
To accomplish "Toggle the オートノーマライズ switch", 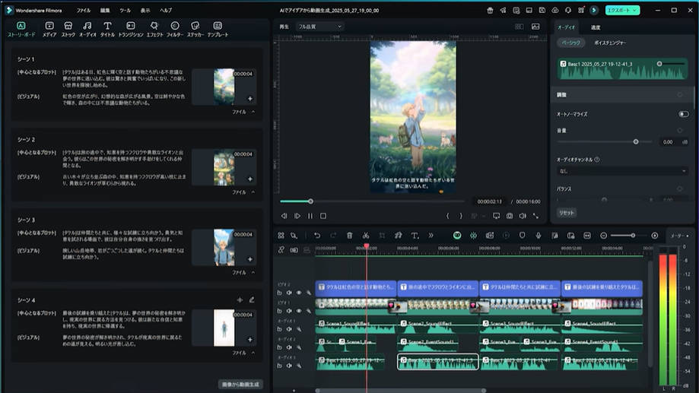I will (x=683, y=114).
